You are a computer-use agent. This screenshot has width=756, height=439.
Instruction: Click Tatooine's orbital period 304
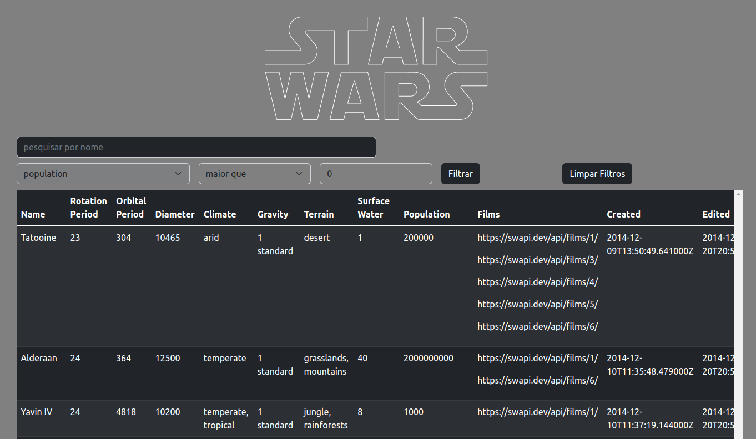coord(123,238)
